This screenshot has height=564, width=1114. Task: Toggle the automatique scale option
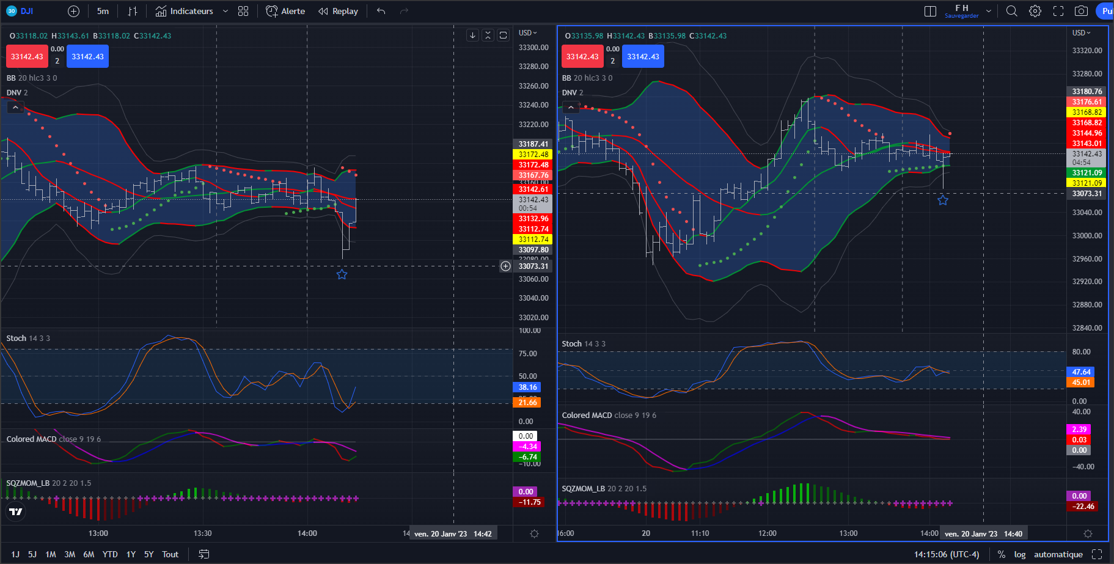click(x=1058, y=554)
